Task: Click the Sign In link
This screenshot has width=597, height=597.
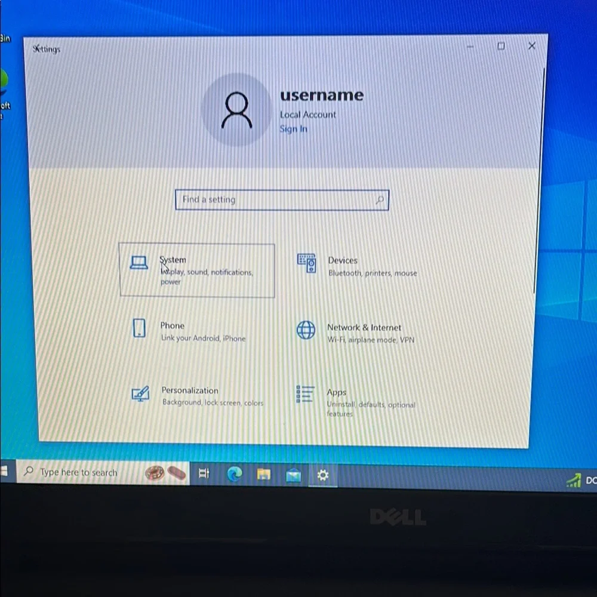Action: [293, 129]
